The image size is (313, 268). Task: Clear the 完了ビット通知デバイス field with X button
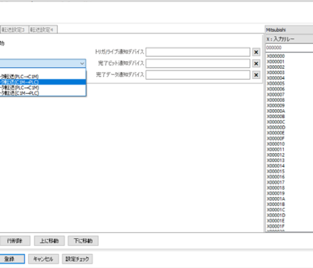(x=256, y=63)
